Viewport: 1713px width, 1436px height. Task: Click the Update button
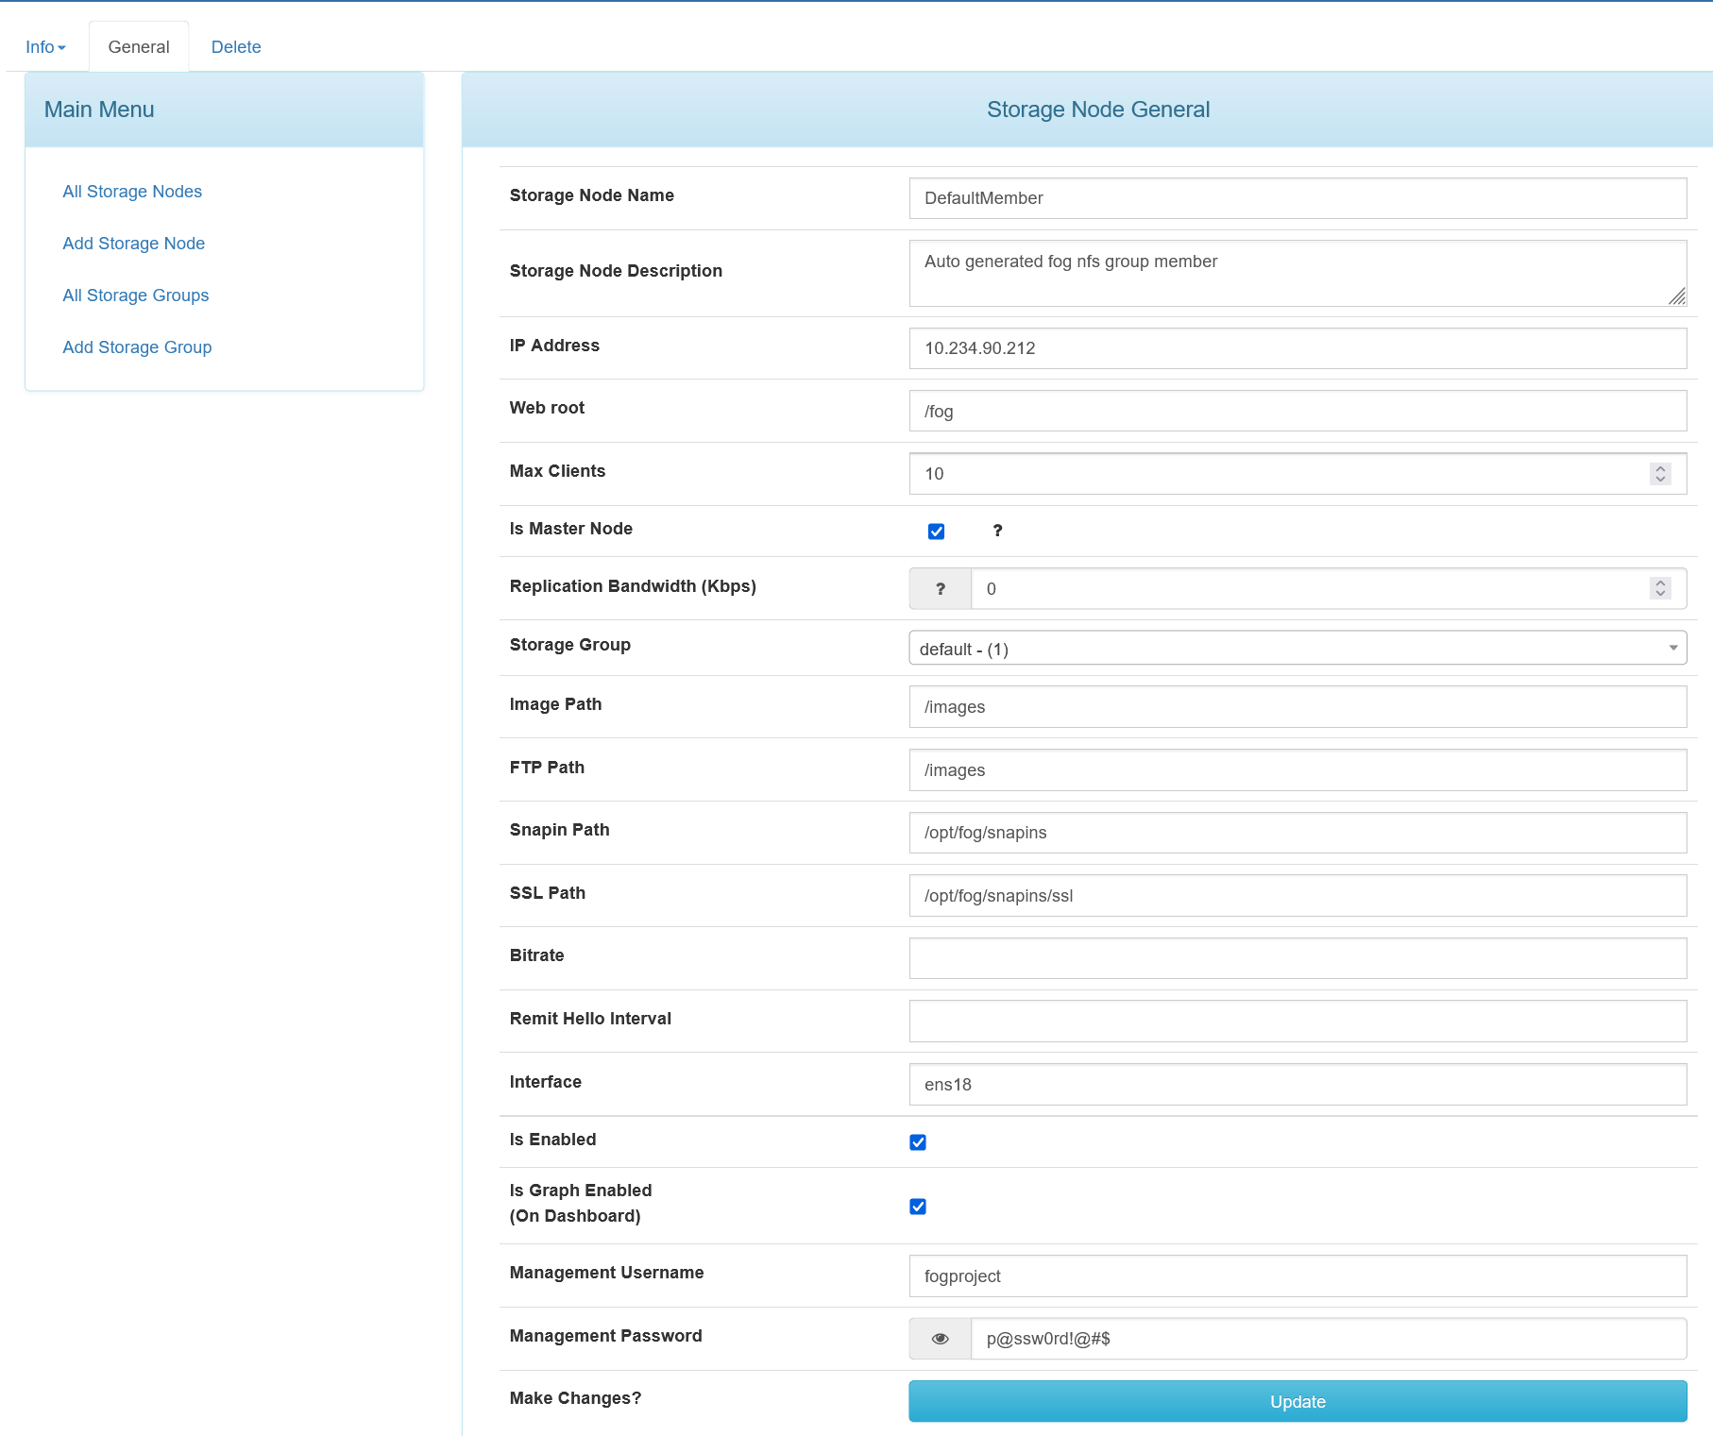[x=1297, y=1402]
